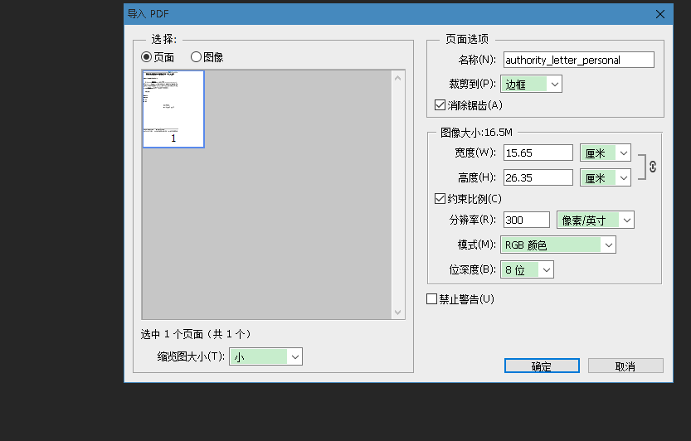Click the 分辨率 resolution input field

[527, 220]
